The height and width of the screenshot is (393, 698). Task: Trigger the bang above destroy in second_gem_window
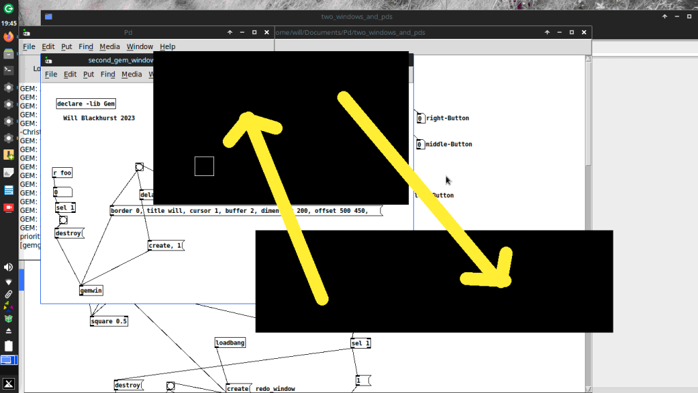click(63, 220)
